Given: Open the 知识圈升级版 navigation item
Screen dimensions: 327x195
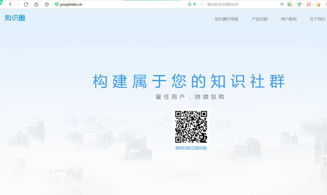Looking at the screenshot, I should [x=227, y=19].
